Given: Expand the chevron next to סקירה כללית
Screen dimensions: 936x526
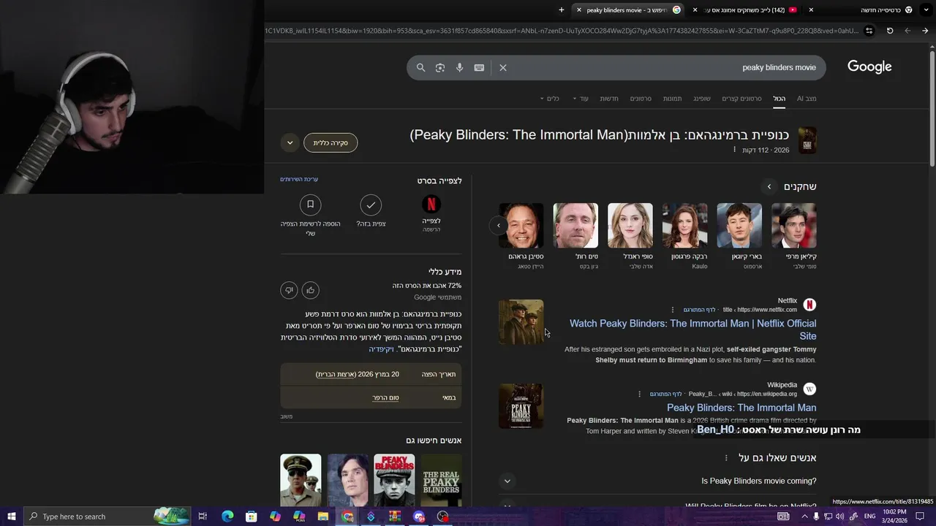Looking at the screenshot, I should (290, 142).
